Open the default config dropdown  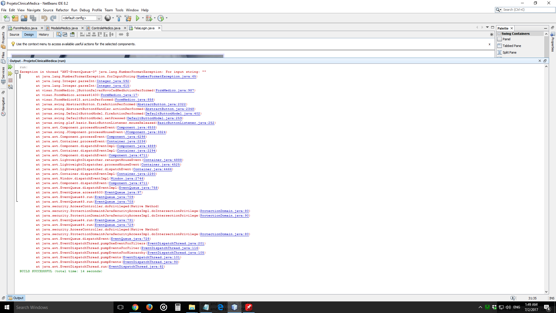tap(99, 18)
